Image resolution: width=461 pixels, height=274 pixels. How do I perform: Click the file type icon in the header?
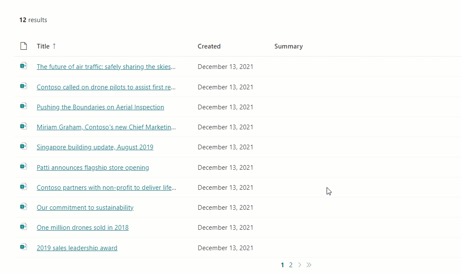click(x=23, y=46)
